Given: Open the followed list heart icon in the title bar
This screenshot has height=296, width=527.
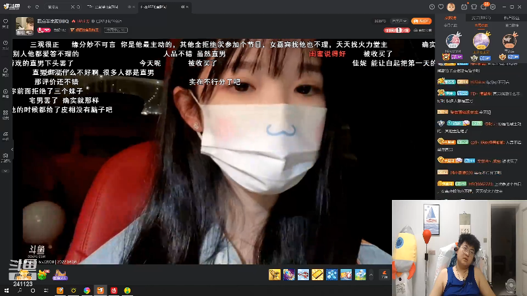Looking at the screenshot, I should tap(441, 7).
